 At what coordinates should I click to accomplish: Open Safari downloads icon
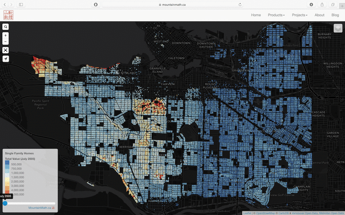311,4
